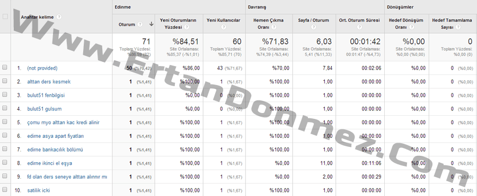This screenshot has height=196, width=477.
Task: Sort by Hedef Dönüşüm Oranı column
Action: tap(406, 24)
